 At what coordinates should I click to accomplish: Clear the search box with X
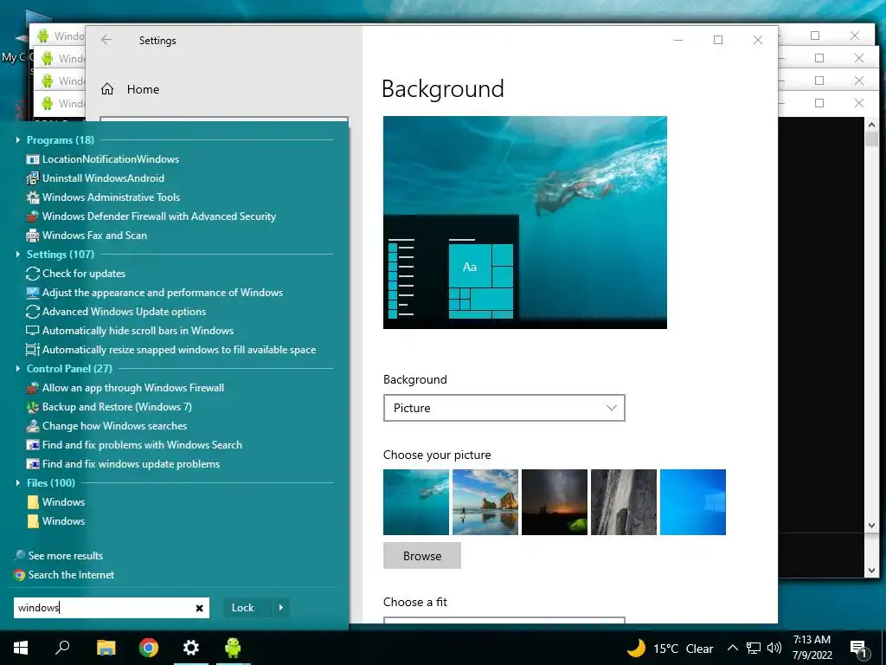(200, 608)
